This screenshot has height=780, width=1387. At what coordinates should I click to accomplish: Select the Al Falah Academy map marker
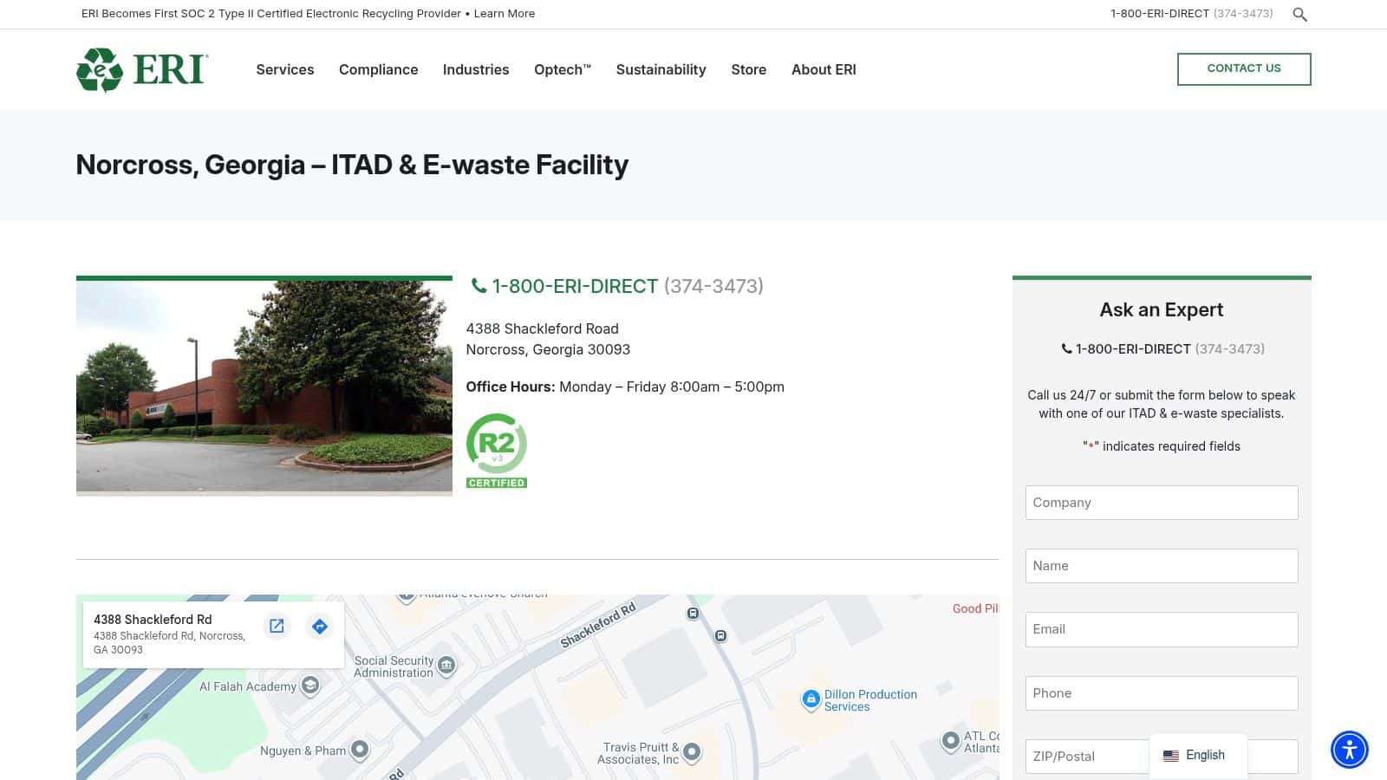[x=310, y=686]
